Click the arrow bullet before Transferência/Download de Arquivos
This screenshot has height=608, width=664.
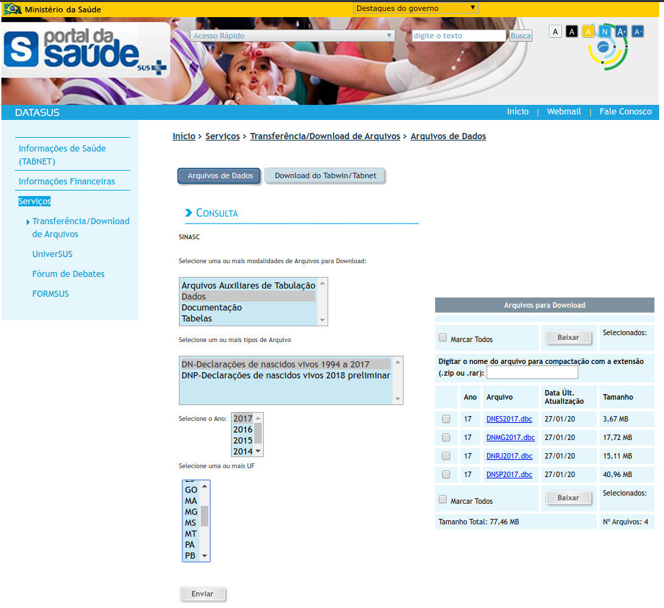(x=28, y=221)
